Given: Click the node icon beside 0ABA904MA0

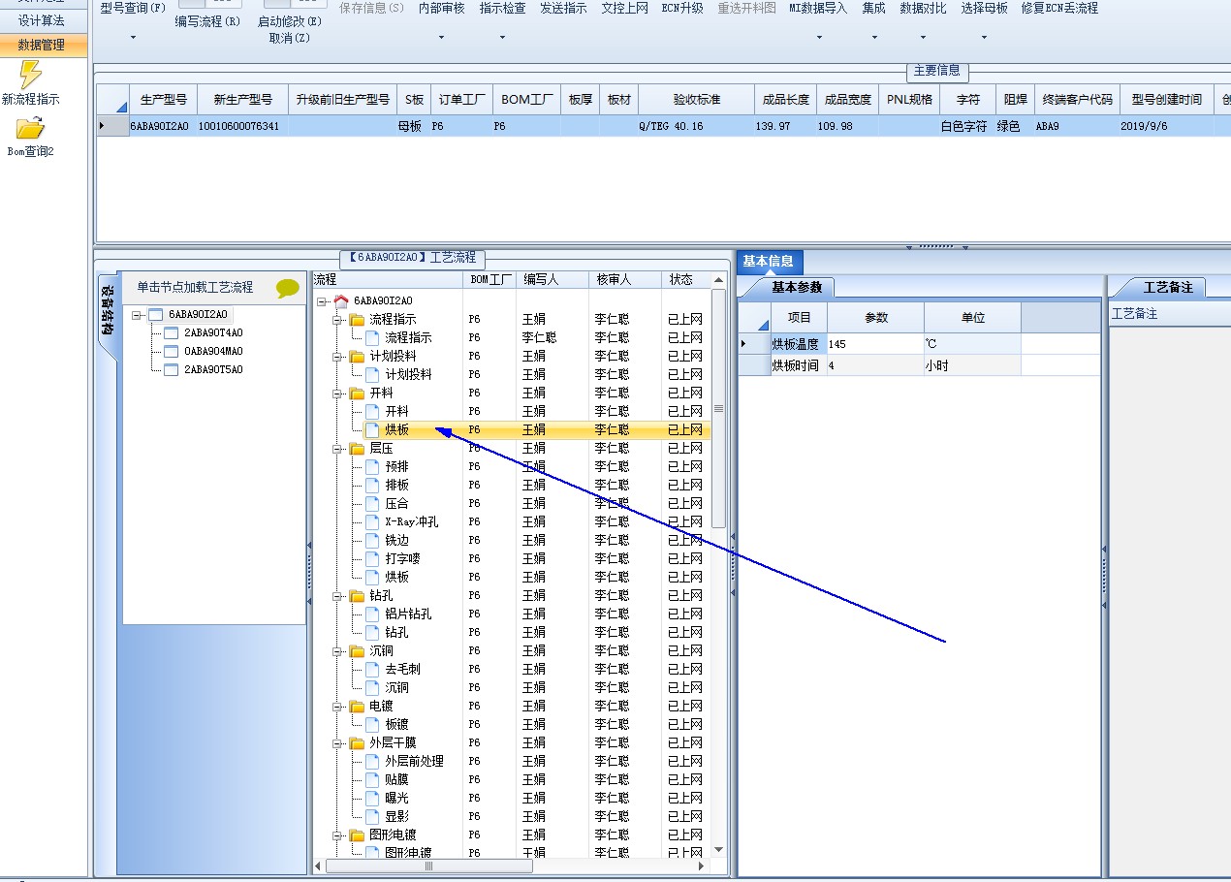Looking at the screenshot, I should tap(172, 352).
